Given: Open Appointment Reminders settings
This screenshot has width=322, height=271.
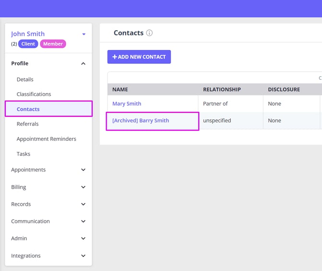Looking at the screenshot, I should tap(46, 139).
